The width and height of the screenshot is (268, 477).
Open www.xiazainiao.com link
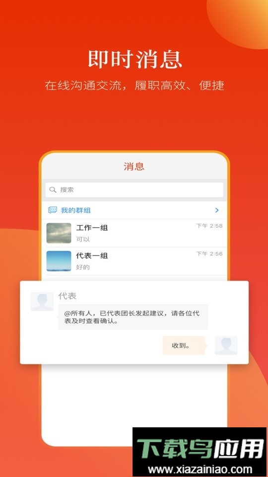(x=200, y=469)
